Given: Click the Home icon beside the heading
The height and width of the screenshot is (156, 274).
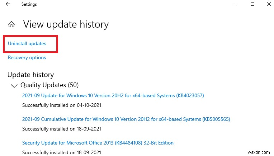Looking at the screenshot, I should pos(12,24).
